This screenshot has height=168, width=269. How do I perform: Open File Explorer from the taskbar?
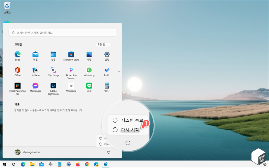click(32, 164)
